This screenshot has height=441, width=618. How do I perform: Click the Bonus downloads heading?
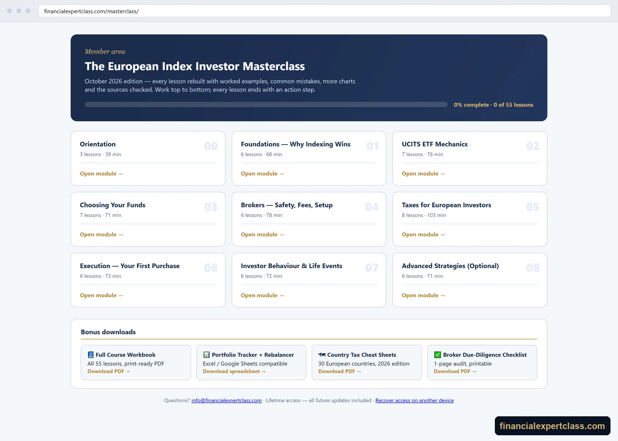108,332
